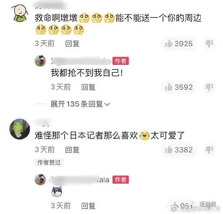Open the Mickey Mouse avatar in second author reply
This screenshot has width=223, height=214.
[40, 180]
